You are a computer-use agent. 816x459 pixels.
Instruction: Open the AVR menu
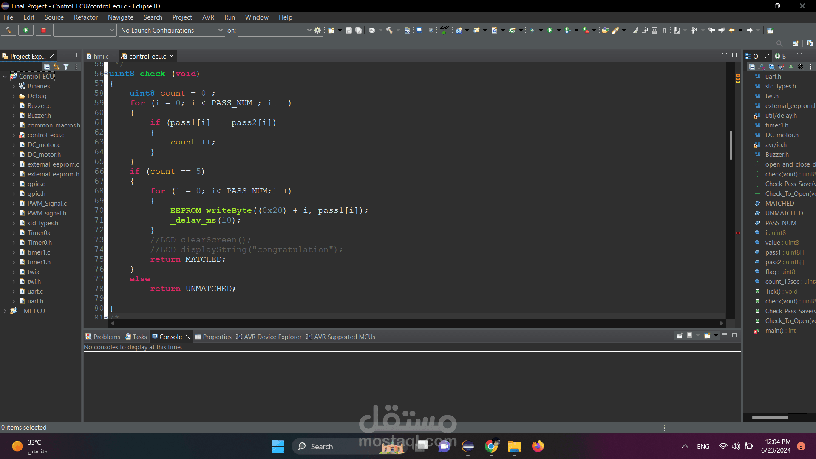(208, 17)
